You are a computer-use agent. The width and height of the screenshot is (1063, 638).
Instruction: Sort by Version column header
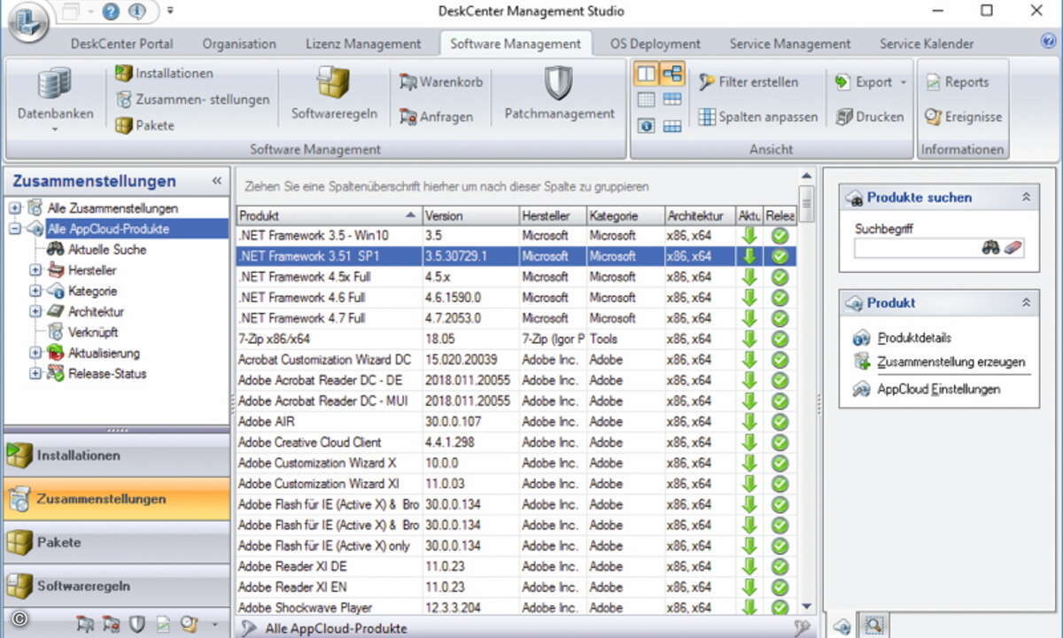coord(470,215)
